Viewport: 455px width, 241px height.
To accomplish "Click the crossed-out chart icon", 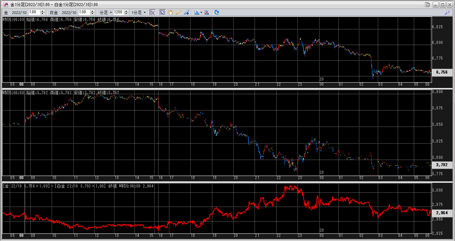I will click(207, 12).
